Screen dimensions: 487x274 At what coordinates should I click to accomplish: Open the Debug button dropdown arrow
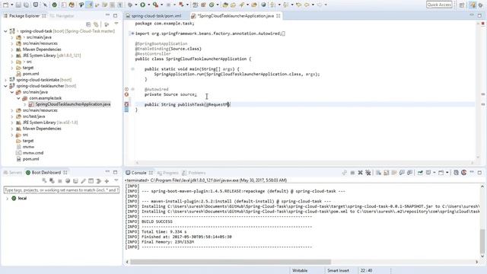pos(135,5)
